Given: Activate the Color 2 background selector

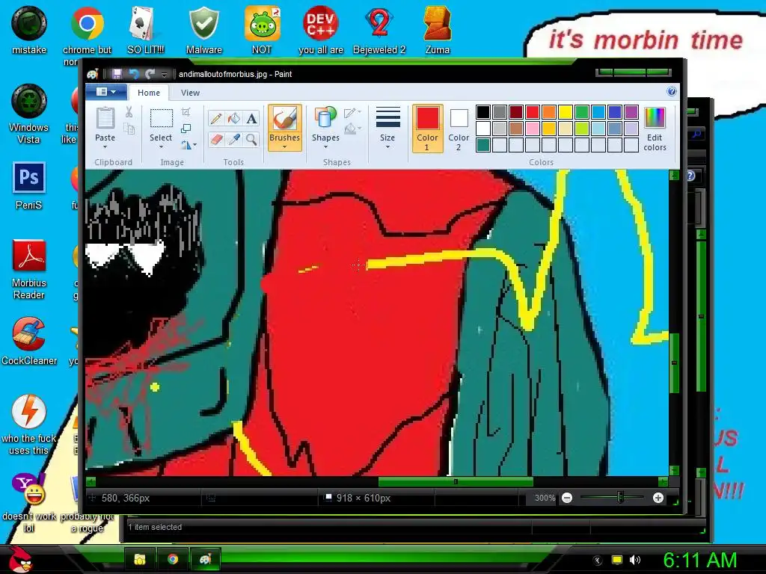Looking at the screenshot, I should tap(459, 129).
